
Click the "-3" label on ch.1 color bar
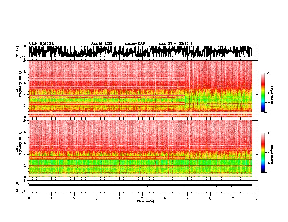[x=268, y=73]
